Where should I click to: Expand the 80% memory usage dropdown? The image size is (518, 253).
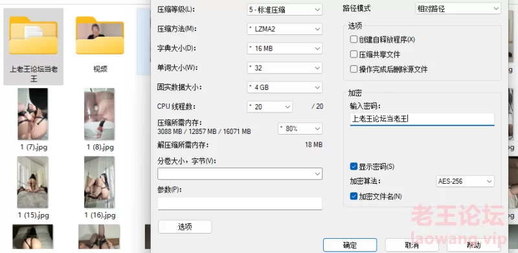(300, 129)
